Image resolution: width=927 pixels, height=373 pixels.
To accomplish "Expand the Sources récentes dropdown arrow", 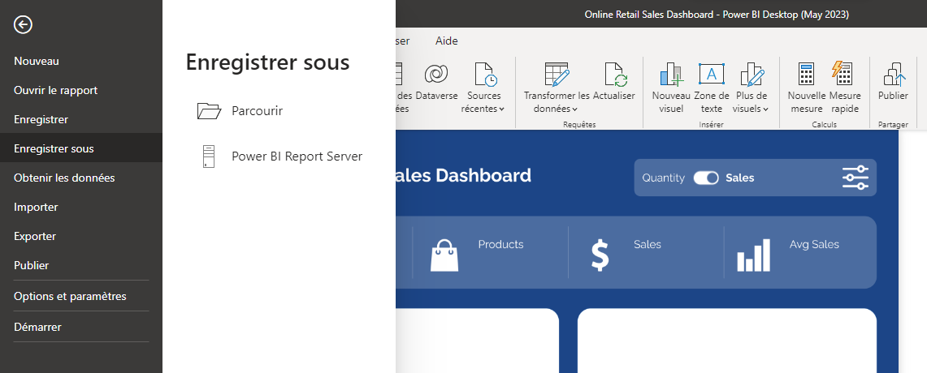I will click(x=502, y=109).
